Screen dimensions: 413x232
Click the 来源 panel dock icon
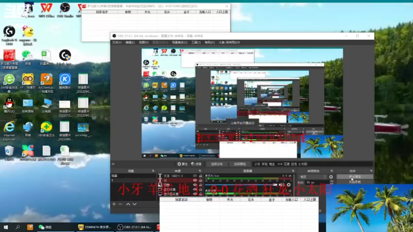pos(200,171)
